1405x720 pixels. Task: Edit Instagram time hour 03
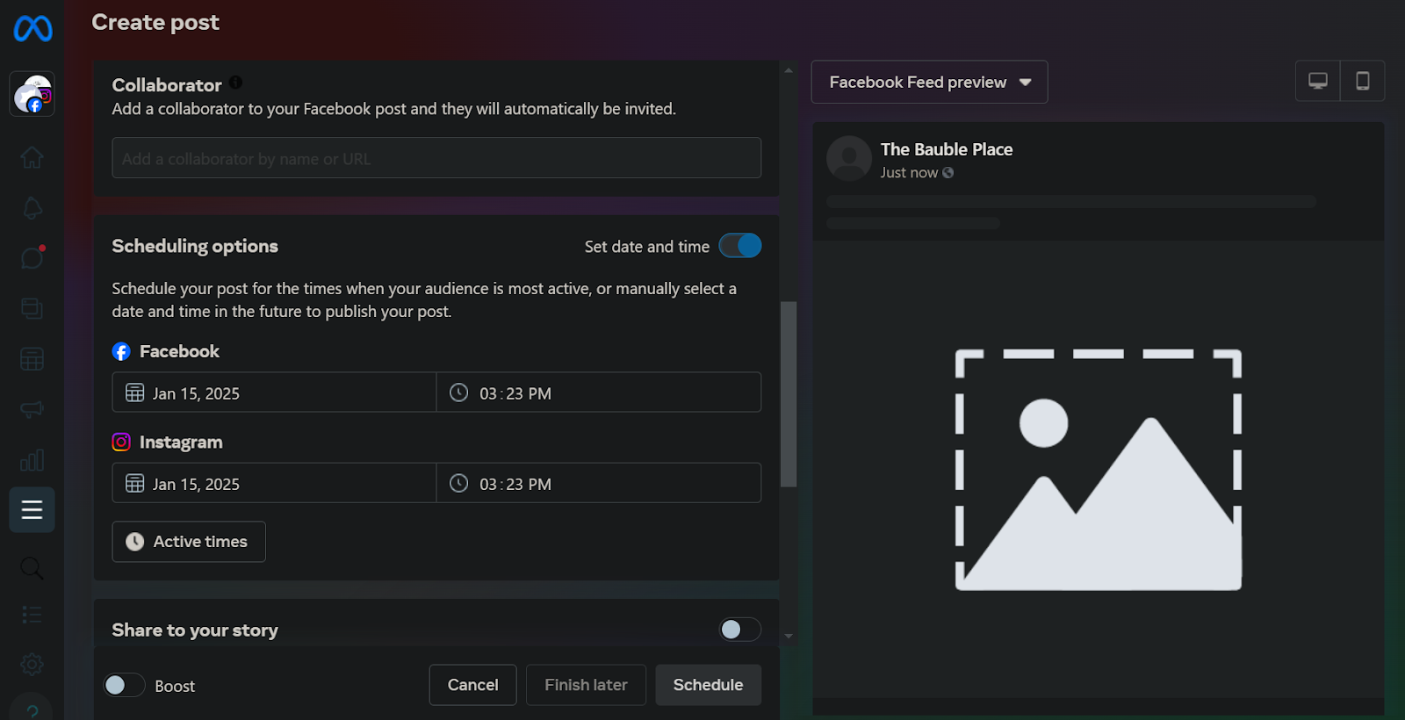pos(488,484)
